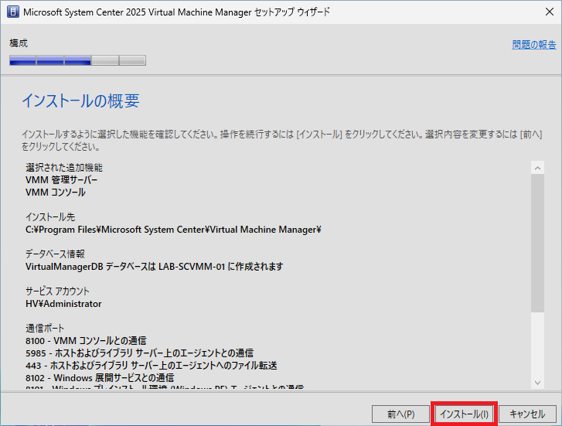Click the 443 file transfer port line

(x=152, y=366)
